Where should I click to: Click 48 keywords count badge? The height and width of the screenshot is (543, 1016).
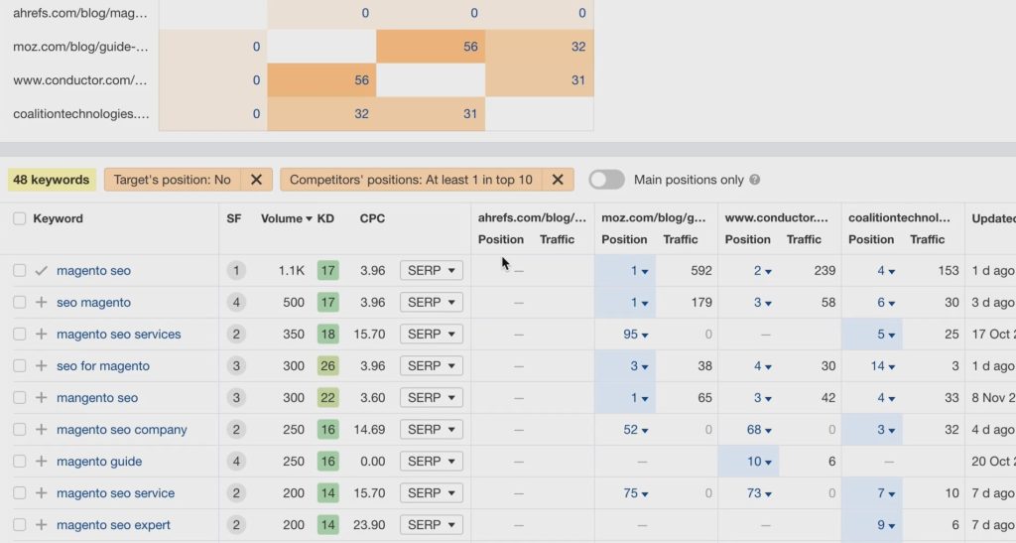[x=52, y=180]
